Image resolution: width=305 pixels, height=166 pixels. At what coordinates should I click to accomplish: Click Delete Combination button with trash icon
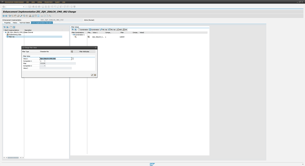tap(94, 30)
